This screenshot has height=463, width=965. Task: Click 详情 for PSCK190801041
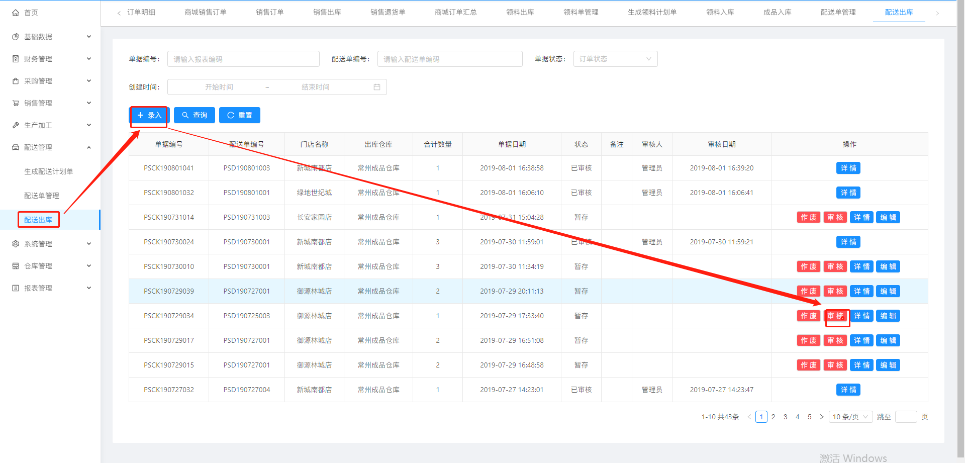[848, 168]
